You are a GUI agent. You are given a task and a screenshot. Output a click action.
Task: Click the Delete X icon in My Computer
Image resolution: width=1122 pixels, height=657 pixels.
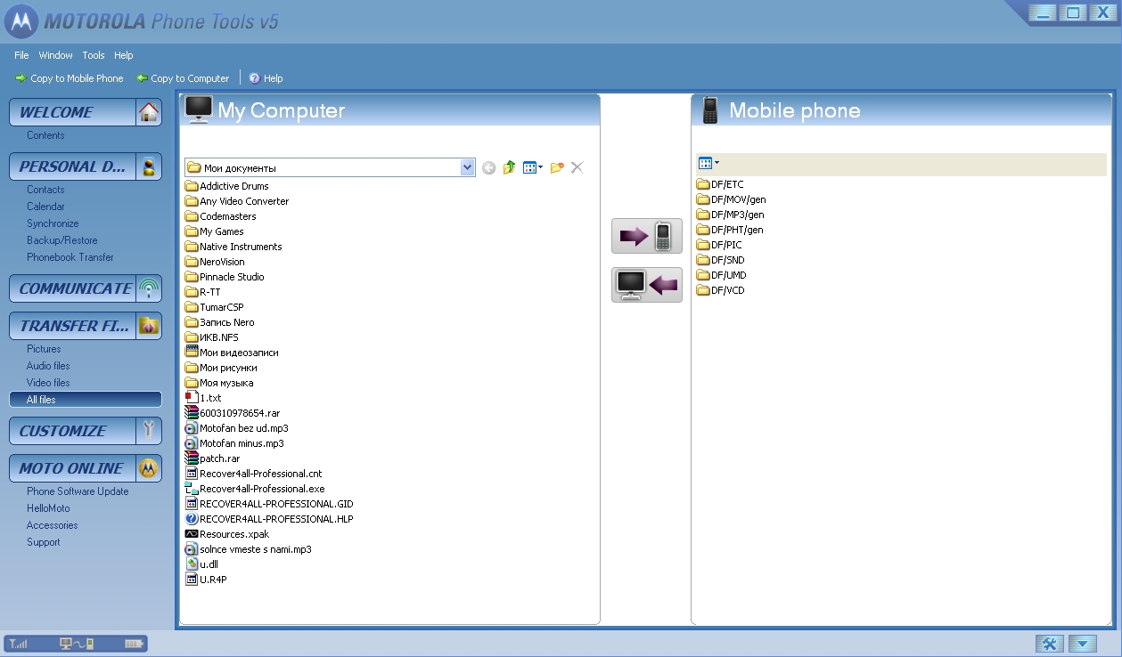pos(577,167)
